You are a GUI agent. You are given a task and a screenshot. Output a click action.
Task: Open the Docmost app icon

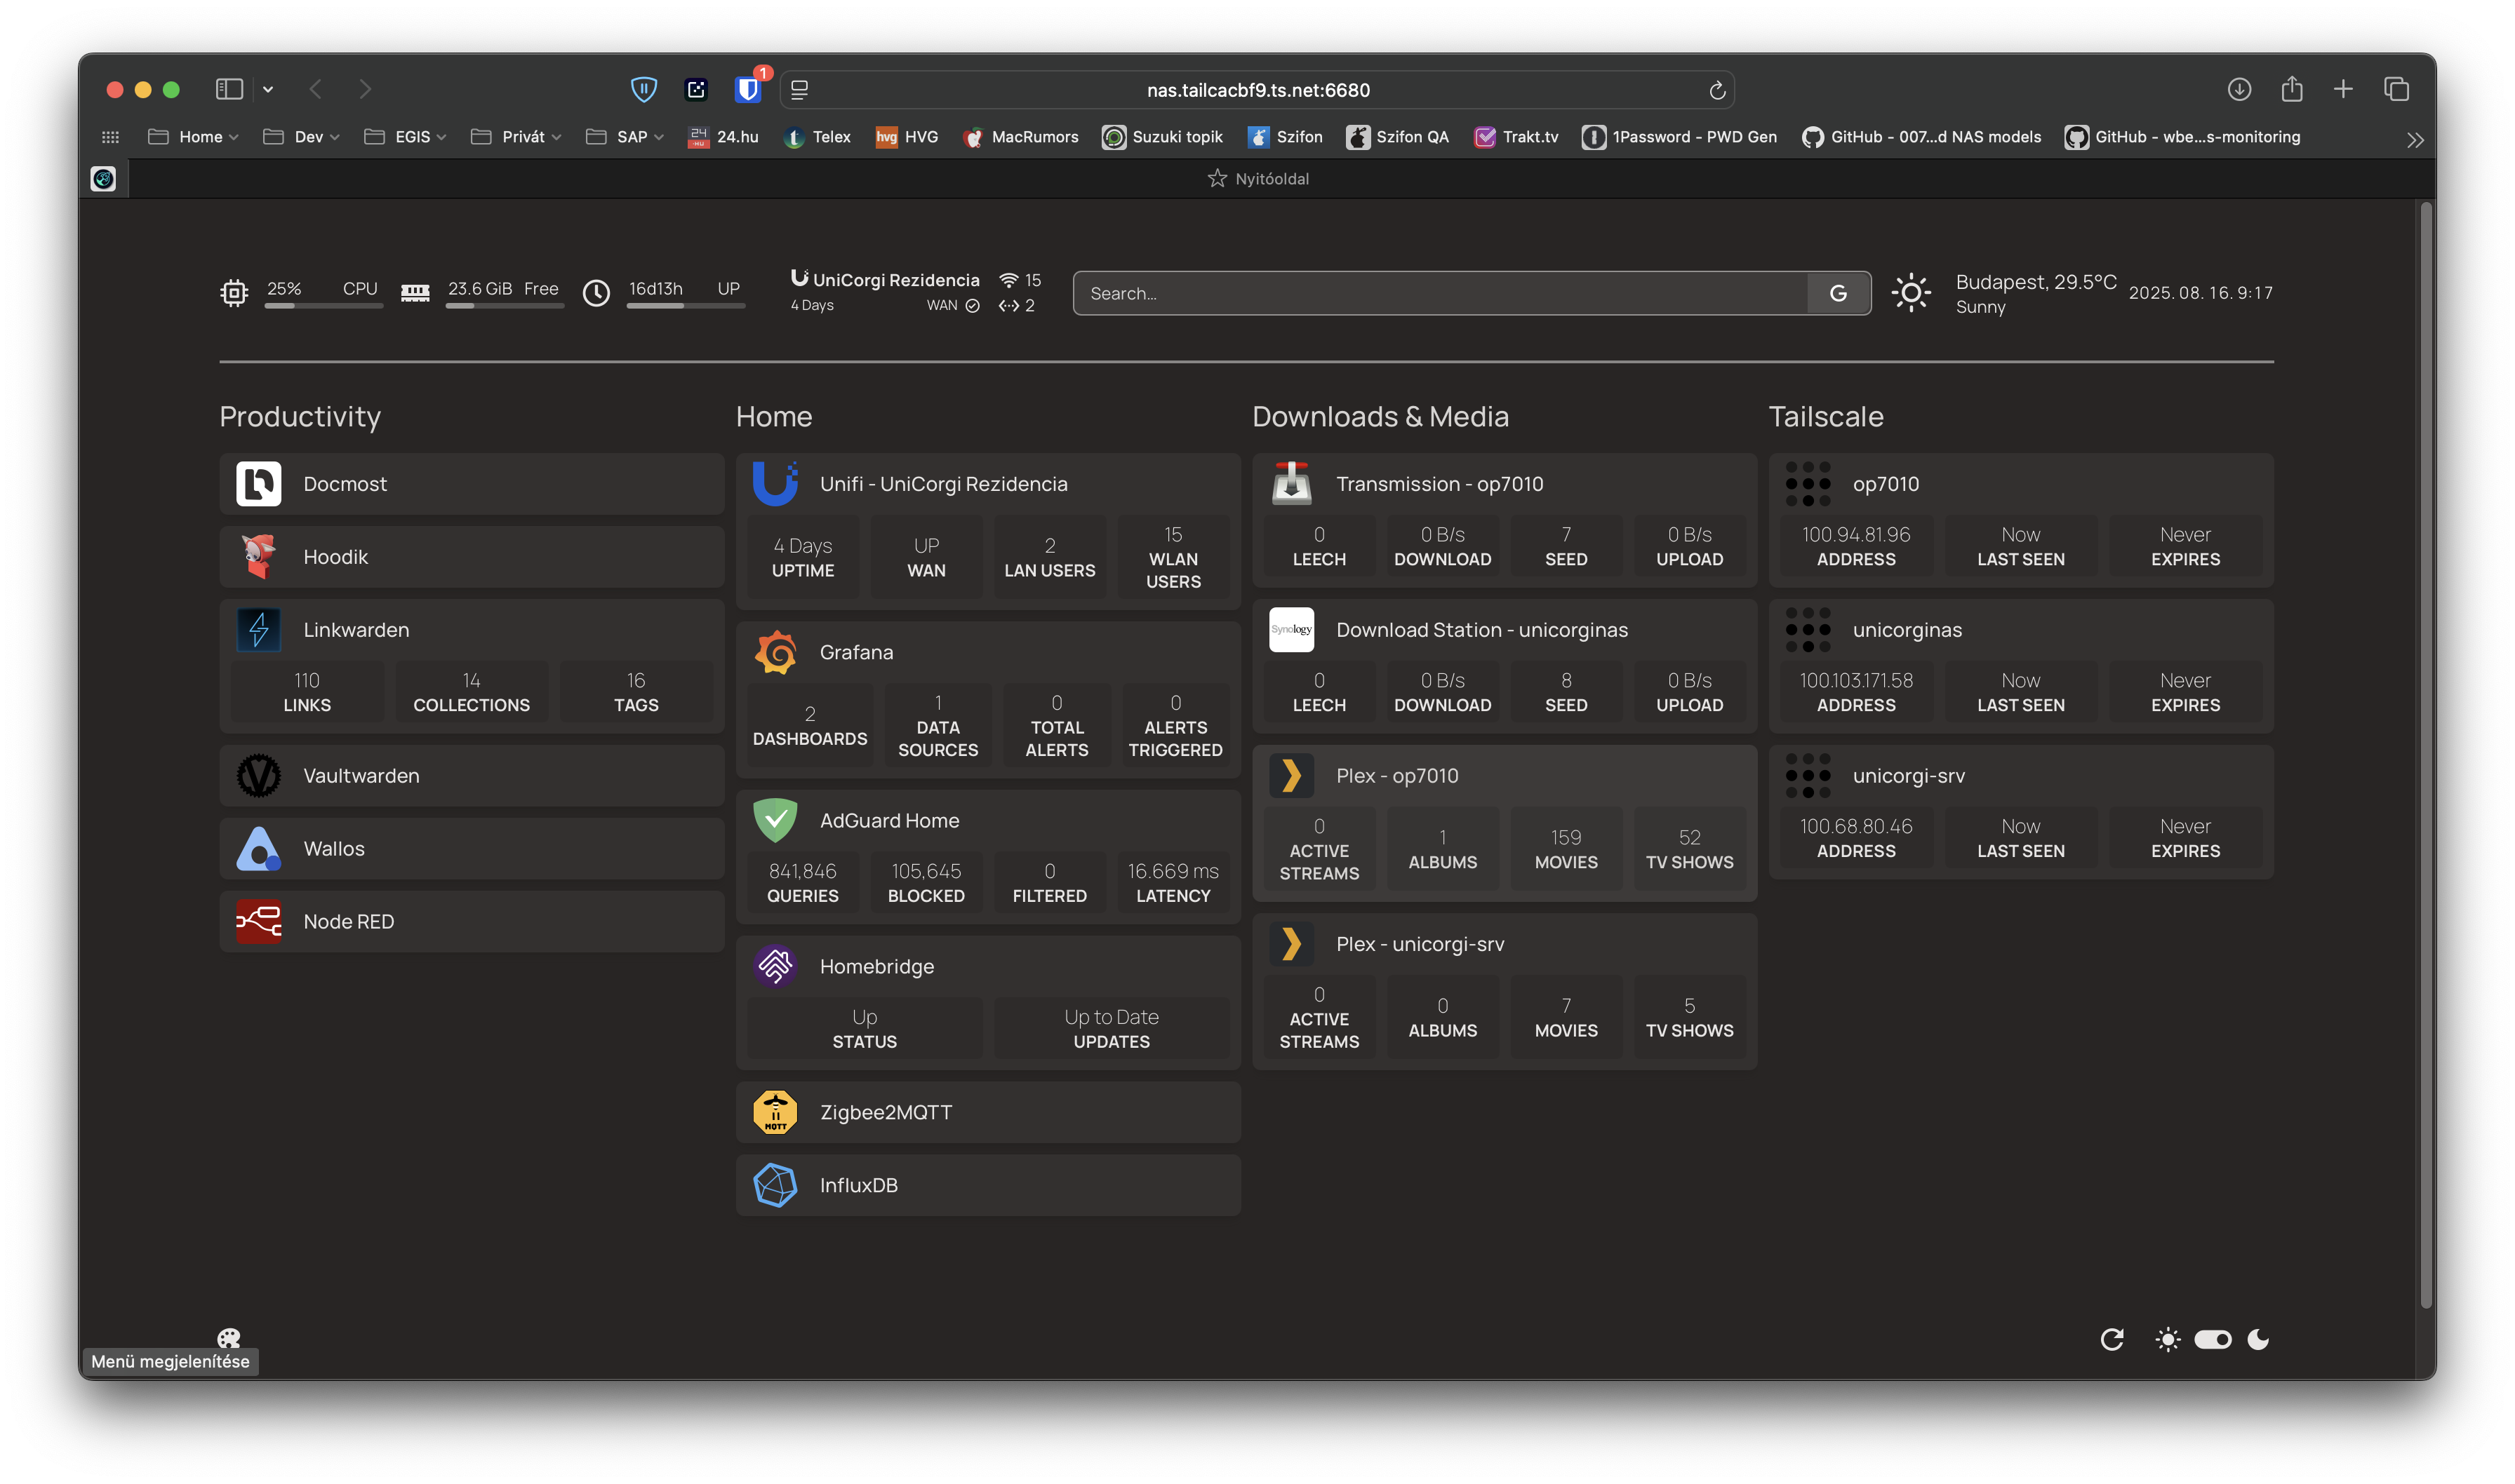258,484
